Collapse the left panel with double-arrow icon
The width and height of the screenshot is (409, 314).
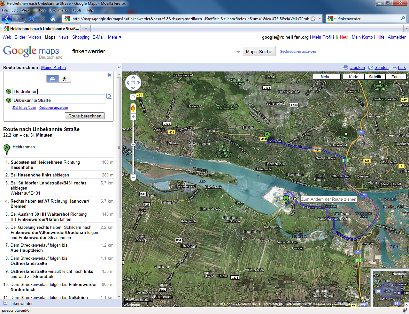click(x=119, y=67)
